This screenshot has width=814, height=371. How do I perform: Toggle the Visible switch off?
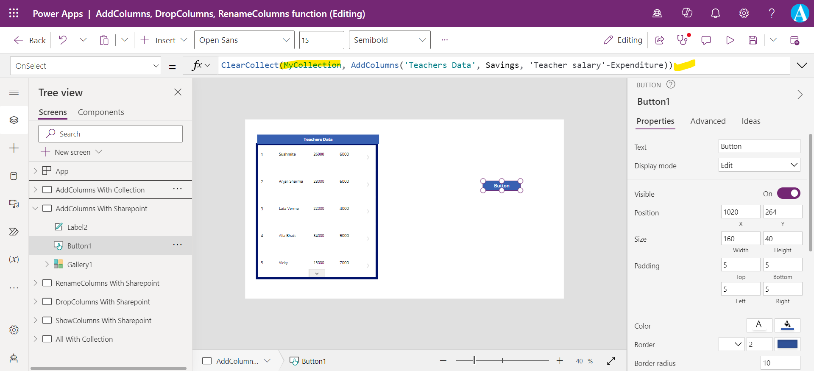788,194
